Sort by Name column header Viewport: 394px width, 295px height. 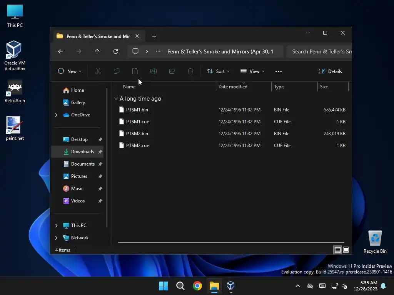point(129,87)
